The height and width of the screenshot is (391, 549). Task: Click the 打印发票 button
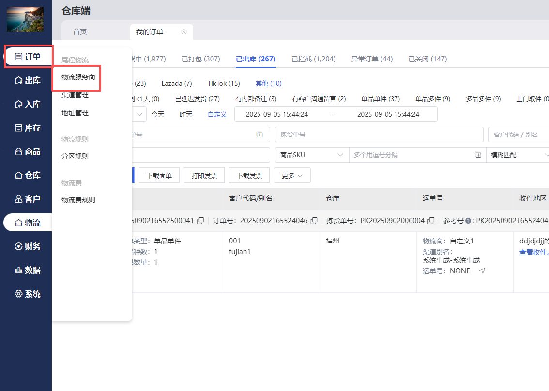(204, 176)
